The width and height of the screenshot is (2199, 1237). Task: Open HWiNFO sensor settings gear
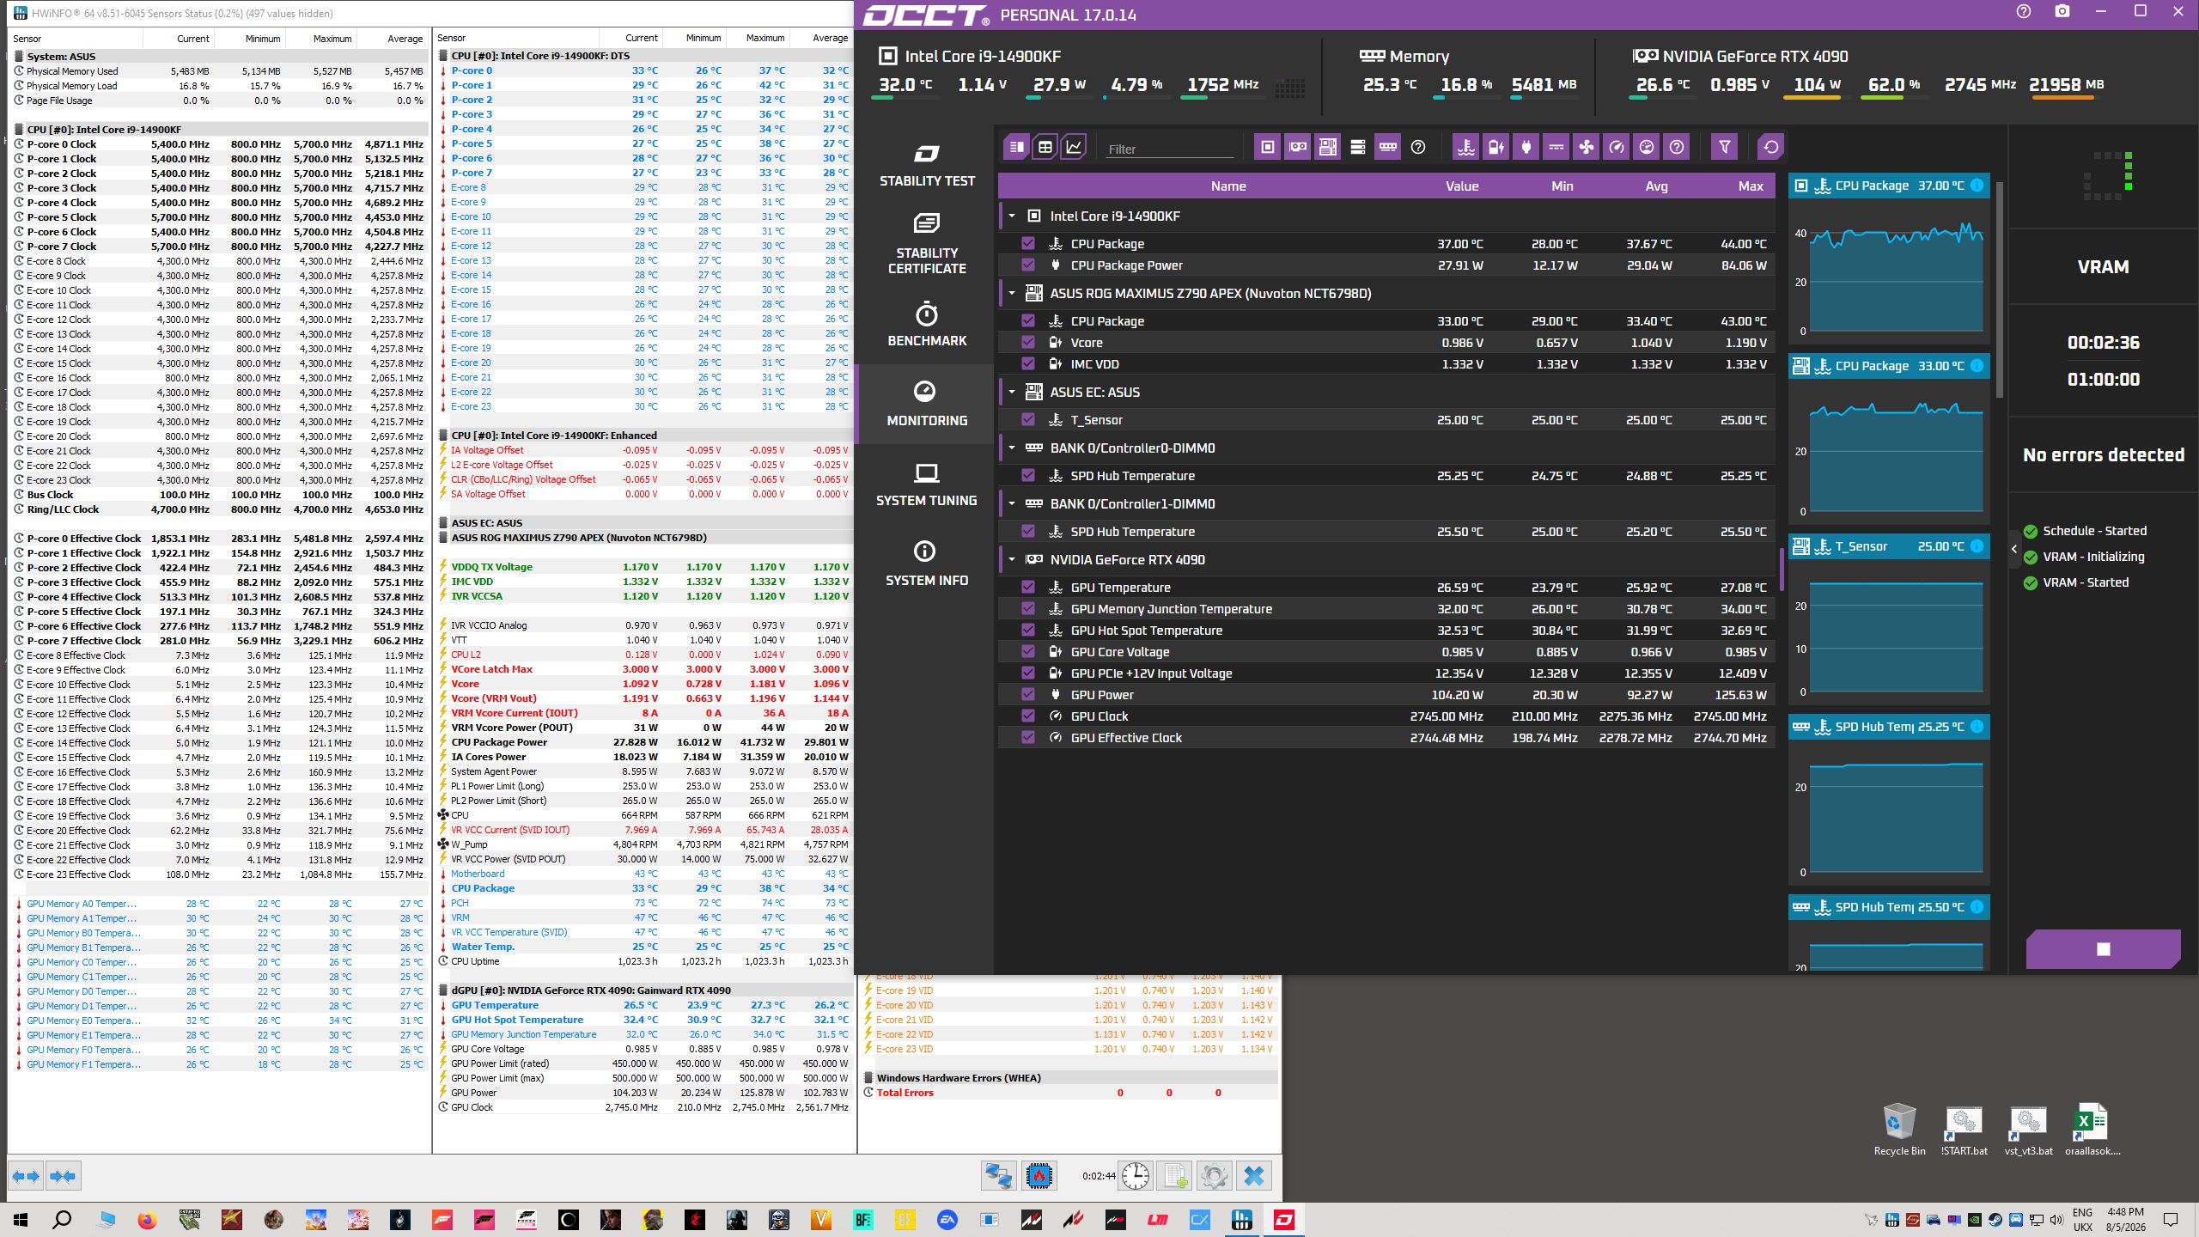[1214, 1176]
